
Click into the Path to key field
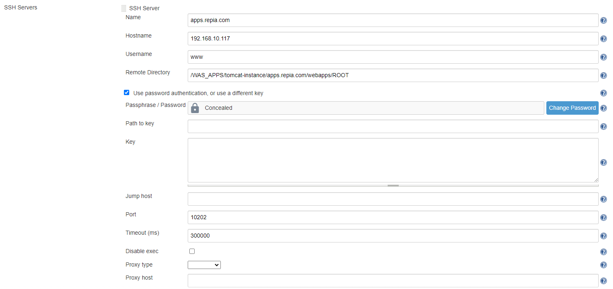(393, 127)
